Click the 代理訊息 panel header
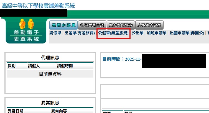 [x=50, y=58]
